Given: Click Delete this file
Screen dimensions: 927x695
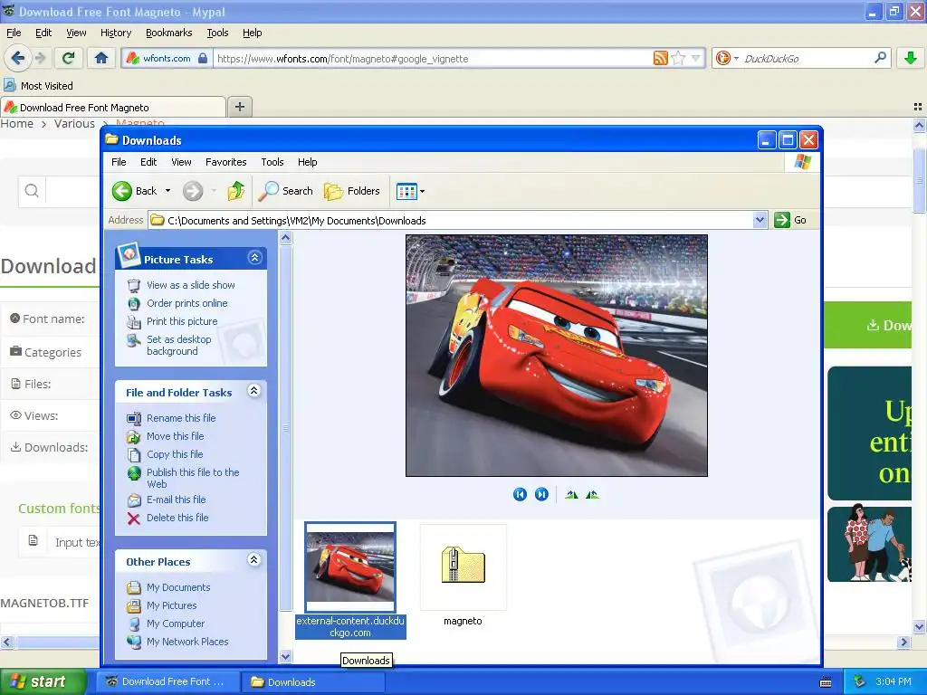Looking at the screenshot, I should pyautogui.click(x=177, y=518).
